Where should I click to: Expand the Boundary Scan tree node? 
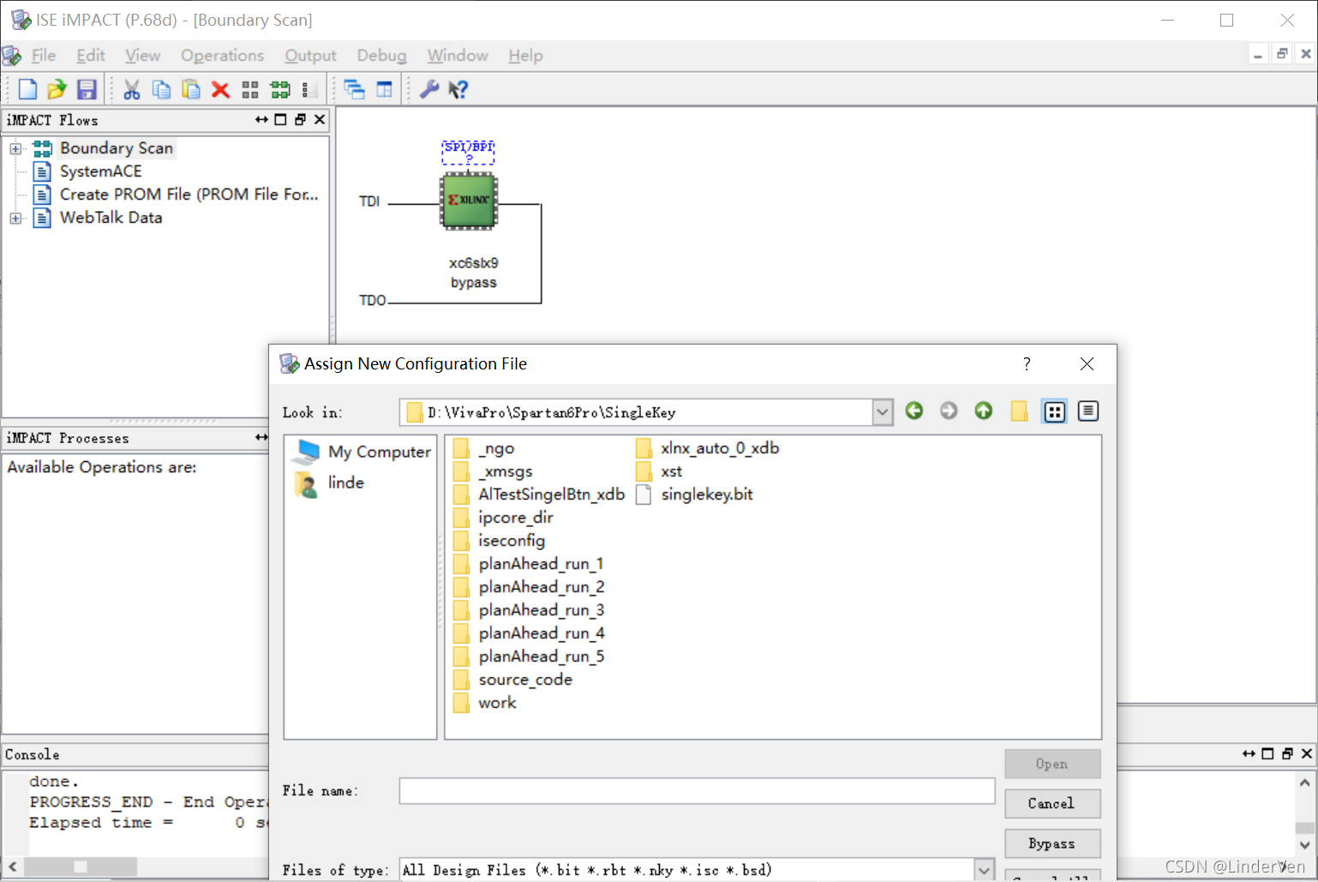point(15,148)
